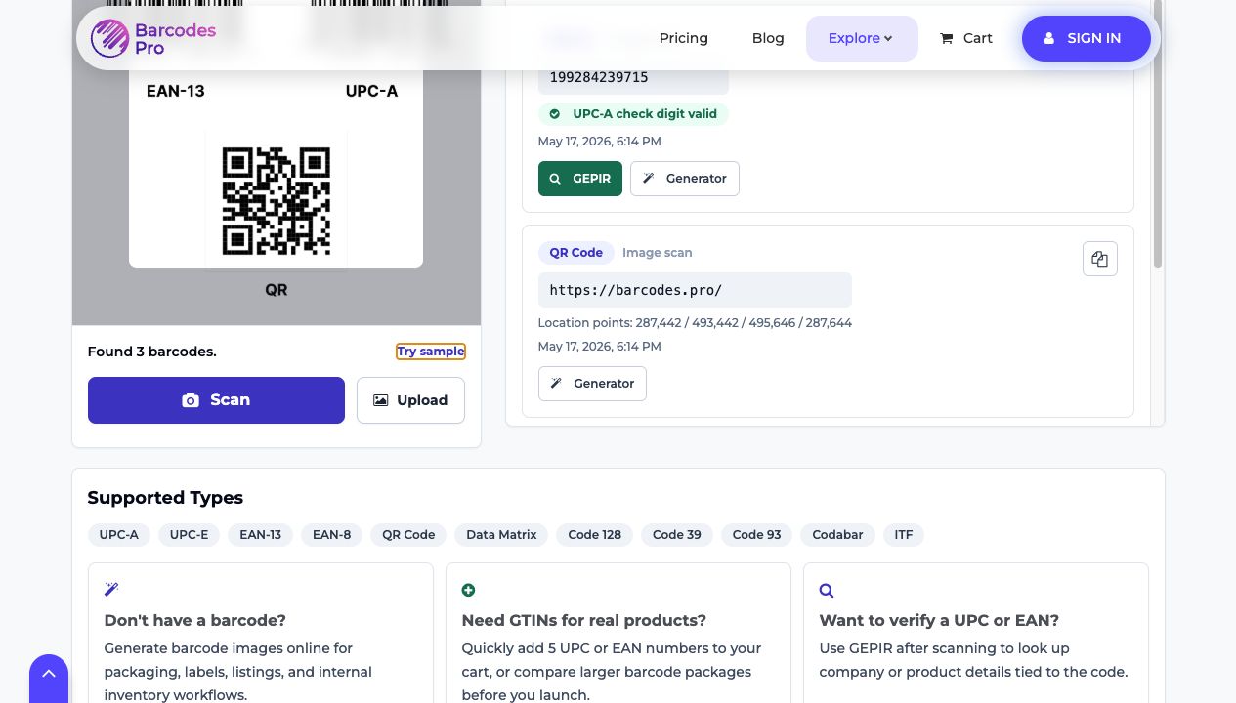
Task: Click the ITF supported type chip
Action: (904, 535)
